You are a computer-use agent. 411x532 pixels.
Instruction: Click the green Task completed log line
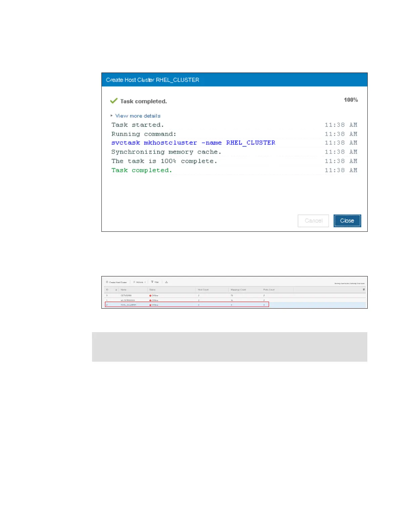coord(142,170)
